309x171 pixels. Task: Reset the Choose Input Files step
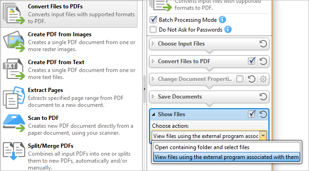[x=263, y=44]
